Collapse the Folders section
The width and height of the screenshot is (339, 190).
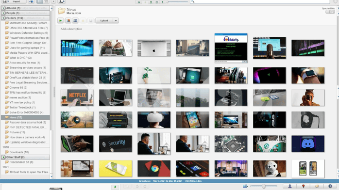[3, 18]
